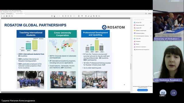Expand the left navigation pane arrow

pos(0,55)
